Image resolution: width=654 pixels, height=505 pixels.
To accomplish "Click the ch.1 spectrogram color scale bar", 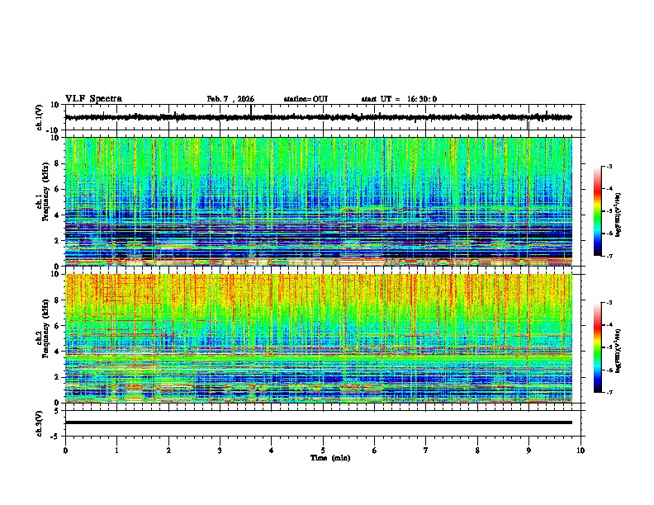I will [x=597, y=211].
